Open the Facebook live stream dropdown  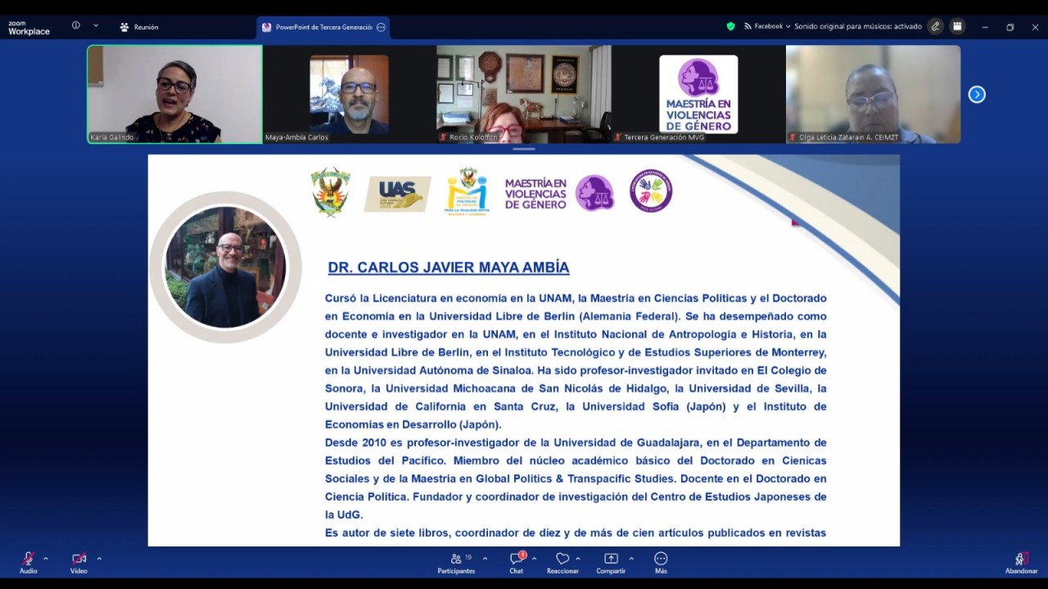click(767, 26)
